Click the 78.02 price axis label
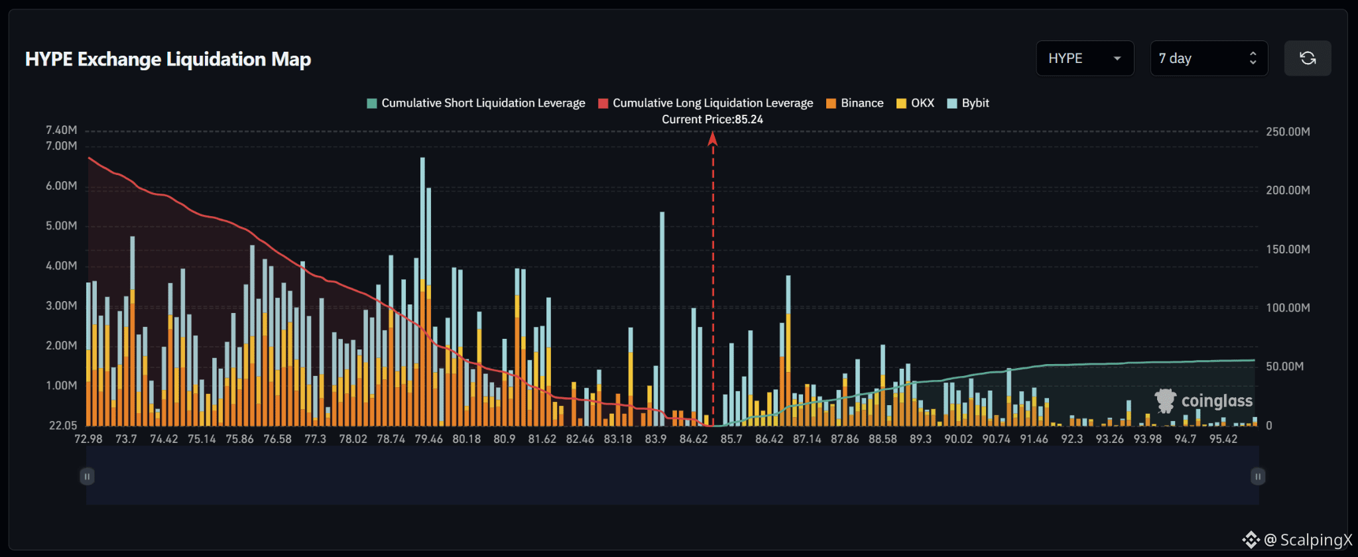 point(353,439)
